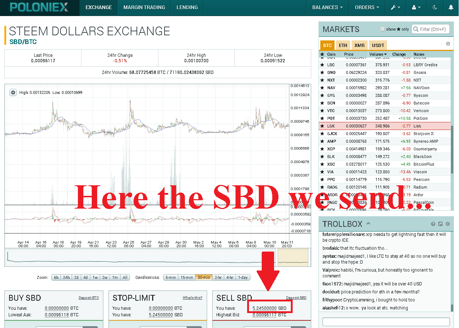This screenshot has width=459, height=328.
Task: Pop out the Trollbox window icon
Action: coord(440,224)
